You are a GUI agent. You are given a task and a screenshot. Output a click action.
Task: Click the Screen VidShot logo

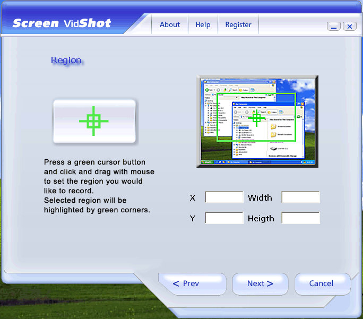point(62,23)
